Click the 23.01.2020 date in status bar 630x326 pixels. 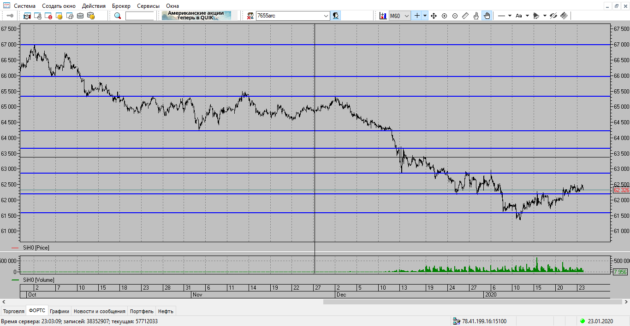600,321
